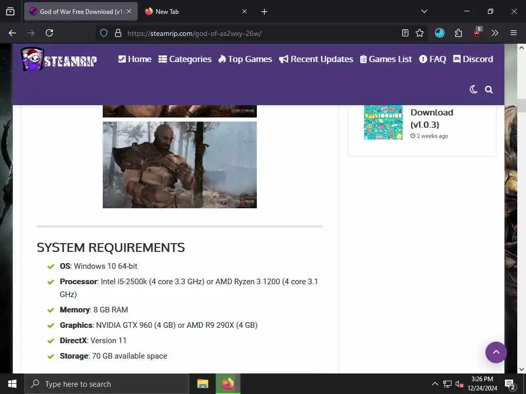
Task: Show more tools overflow chevrons
Action: [x=495, y=33]
